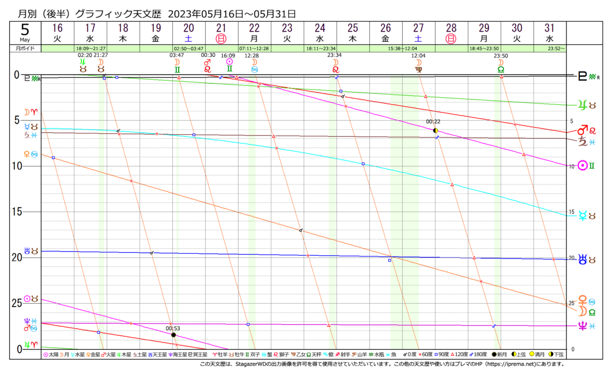Select the Sun Gemini label on right axis
Viewport: 612px width, 373px height.
(587, 165)
